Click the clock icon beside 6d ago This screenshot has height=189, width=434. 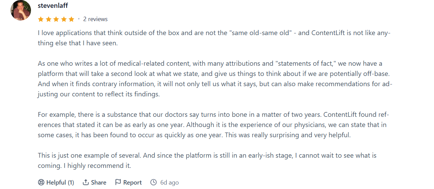click(154, 183)
